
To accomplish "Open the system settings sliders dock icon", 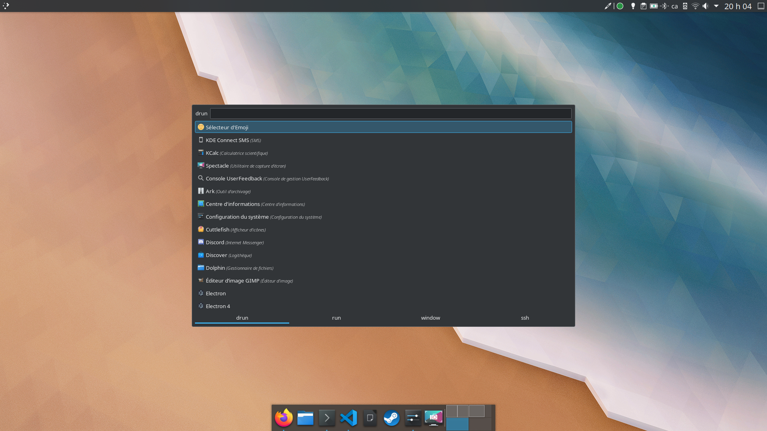I will click(x=413, y=418).
